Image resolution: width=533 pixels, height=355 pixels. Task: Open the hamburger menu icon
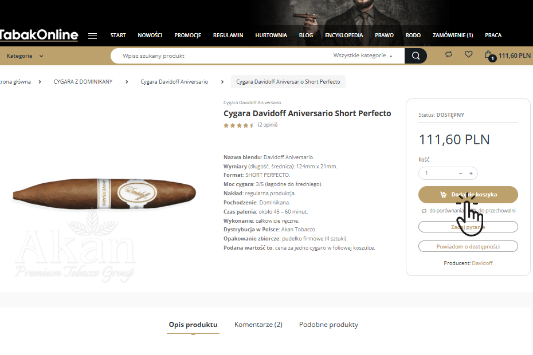point(92,35)
